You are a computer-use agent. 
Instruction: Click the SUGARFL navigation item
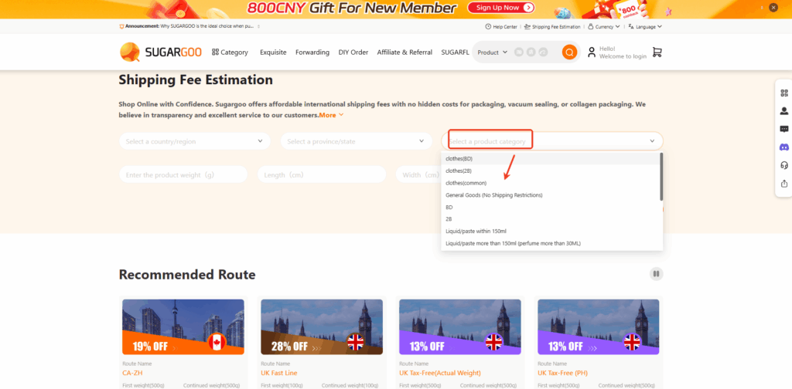pos(455,52)
